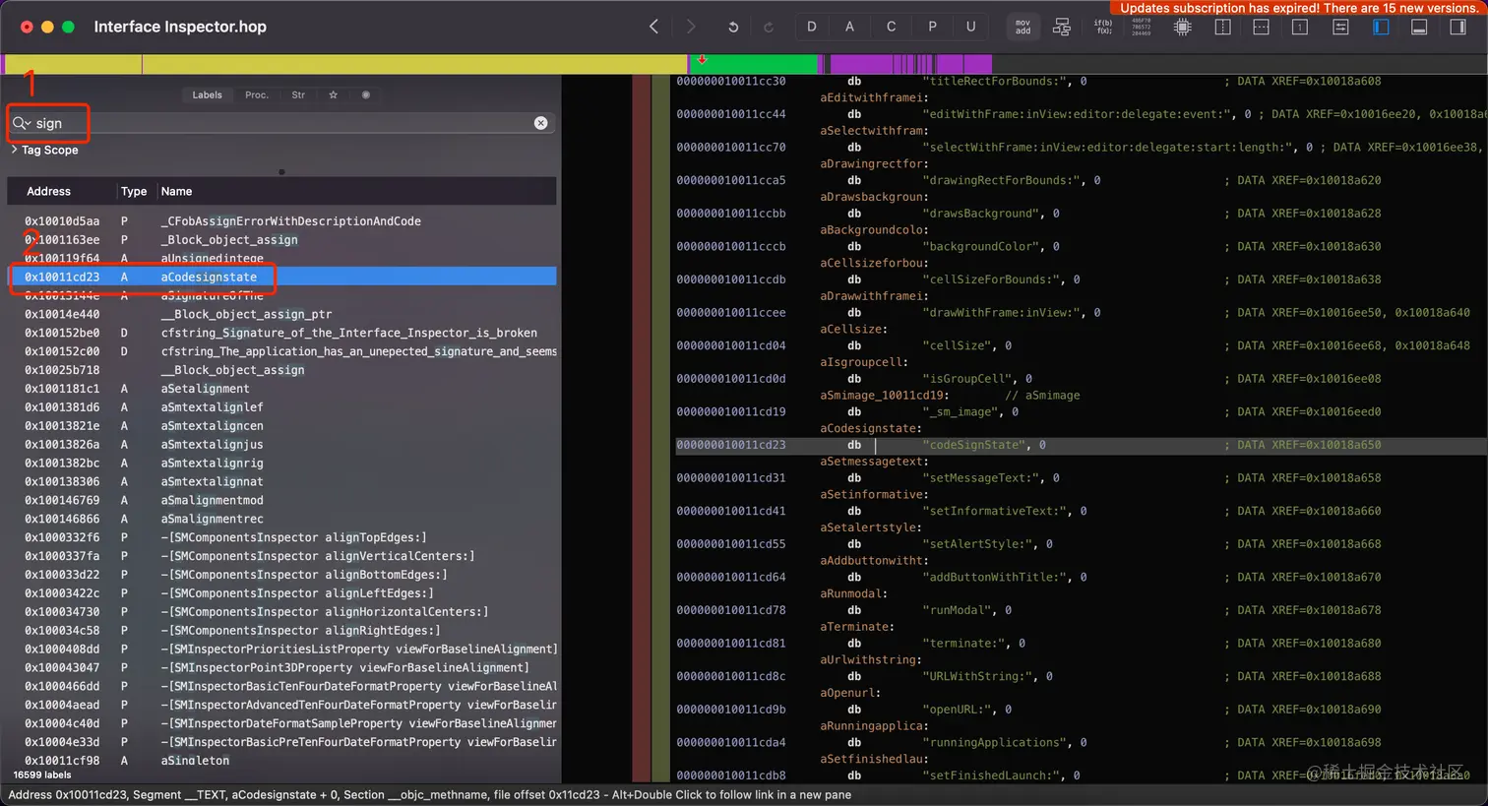The height and width of the screenshot is (806, 1488).
Task: Select aSmtextalignjus label row
Action: tap(282, 445)
